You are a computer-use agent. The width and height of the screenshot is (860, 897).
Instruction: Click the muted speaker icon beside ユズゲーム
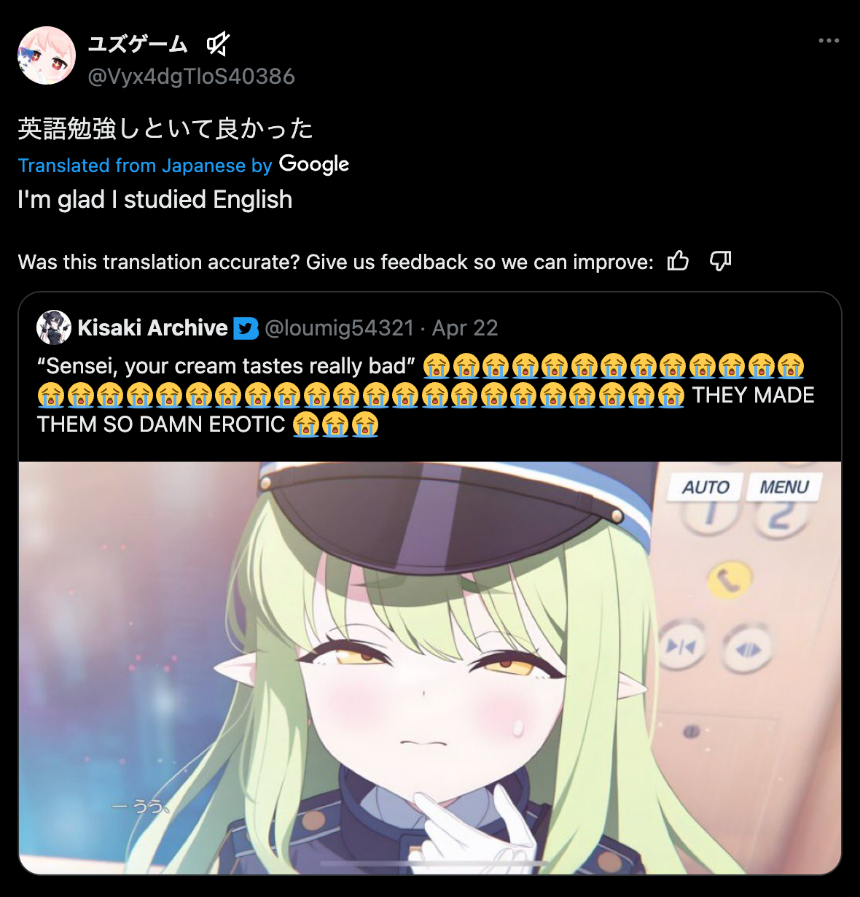[x=217, y=44]
